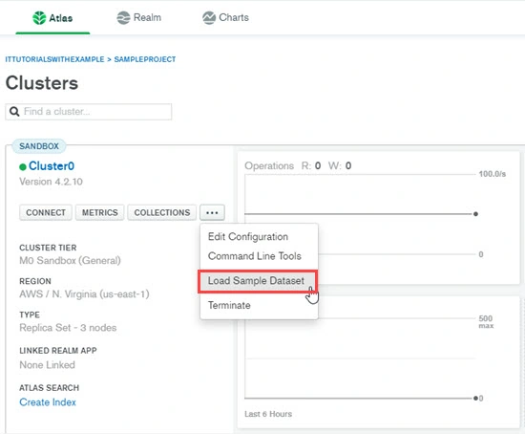Open SAMPLEPROJECT breadcrumb link
This screenshot has height=434, width=525.
pyautogui.click(x=145, y=59)
